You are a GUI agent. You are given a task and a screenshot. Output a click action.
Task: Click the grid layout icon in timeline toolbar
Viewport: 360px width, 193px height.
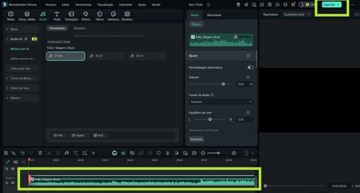pyautogui.click(x=6, y=153)
